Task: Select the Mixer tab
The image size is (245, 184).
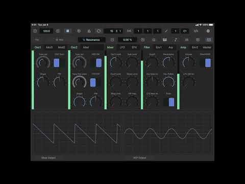Action: coord(110,48)
